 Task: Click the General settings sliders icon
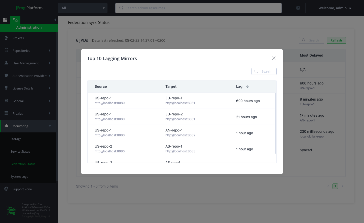point(6,101)
